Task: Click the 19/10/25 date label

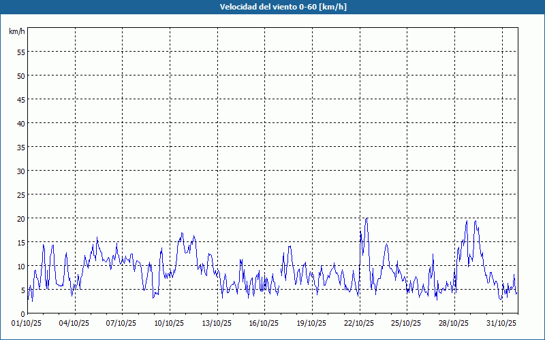Action: pyautogui.click(x=312, y=323)
